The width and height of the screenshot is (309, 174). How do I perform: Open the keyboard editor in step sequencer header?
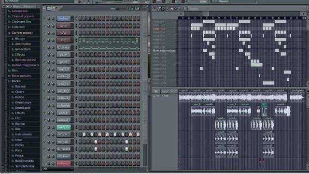[137, 8]
